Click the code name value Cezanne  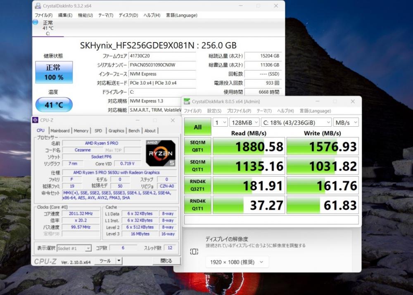pyautogui.click(x=83, y=150)
